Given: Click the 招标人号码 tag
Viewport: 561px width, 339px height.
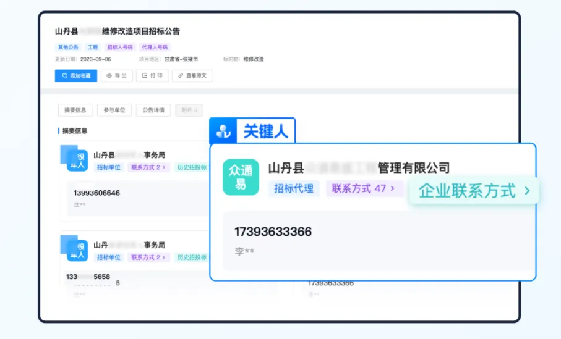Looking at the screenshot, I should [120, 47].
